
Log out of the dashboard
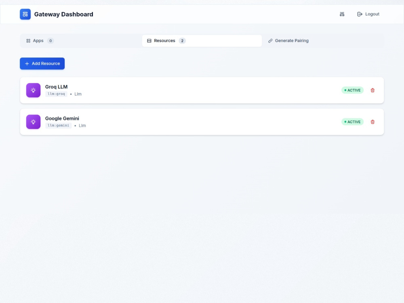368,14
